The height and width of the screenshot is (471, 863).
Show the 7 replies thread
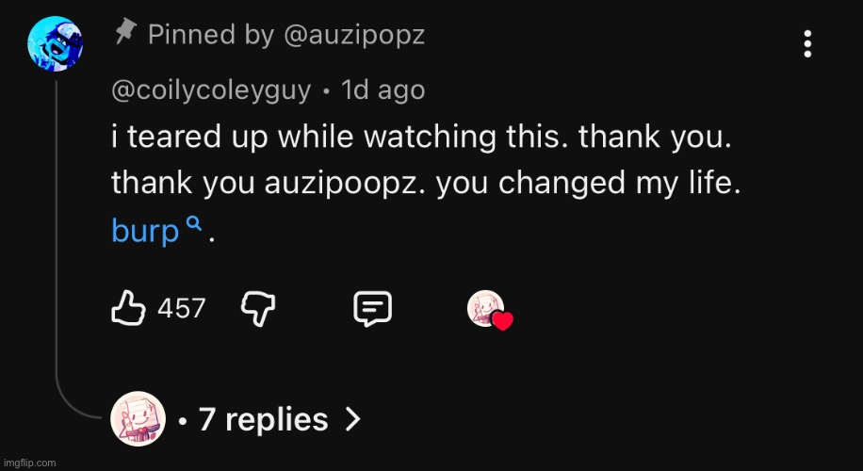tap(263, 419)
